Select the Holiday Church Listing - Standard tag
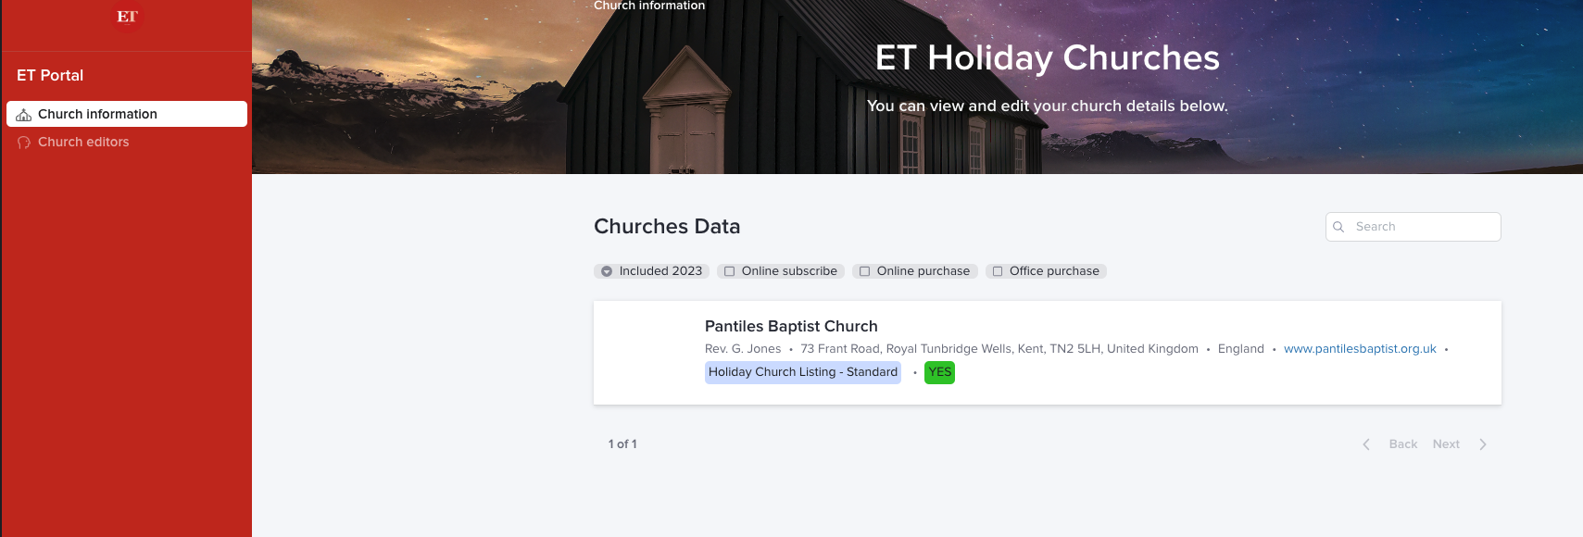Viewport: 1583px width, 537px height. [x=802, y=372]
